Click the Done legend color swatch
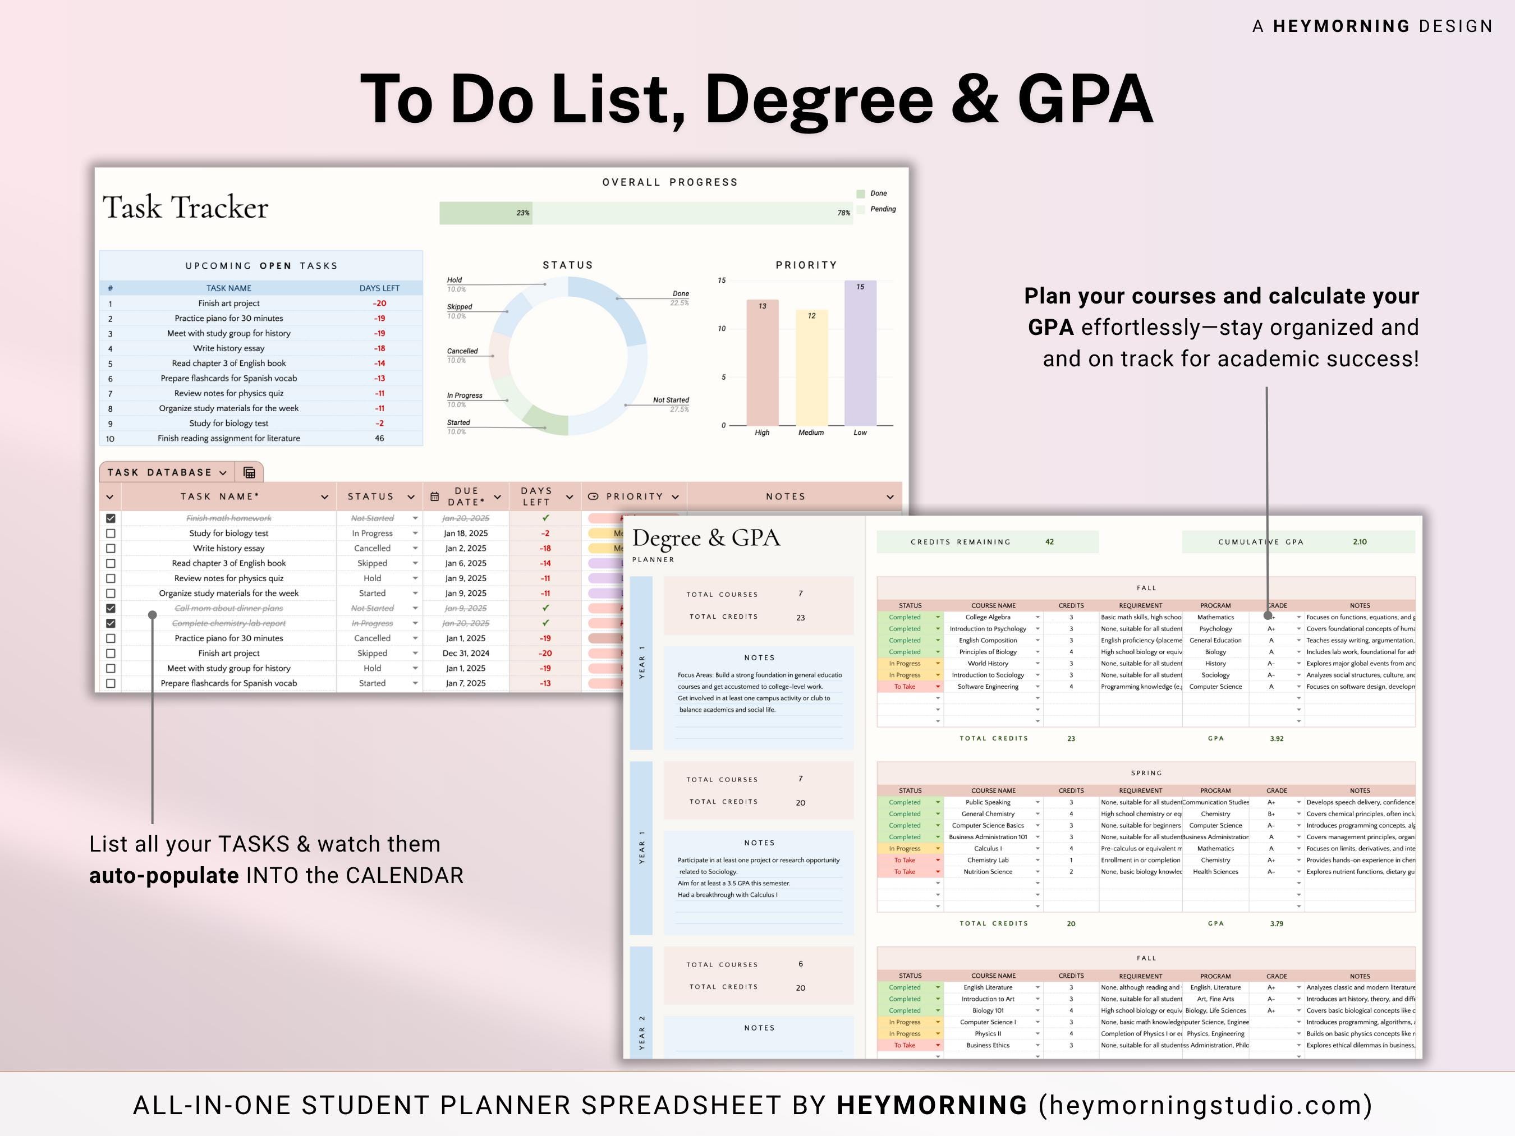1515x1136 pixels. coord(860,194)
